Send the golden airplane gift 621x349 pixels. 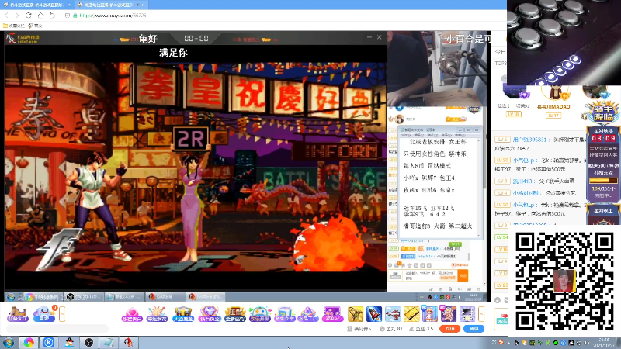pos(356,314)
